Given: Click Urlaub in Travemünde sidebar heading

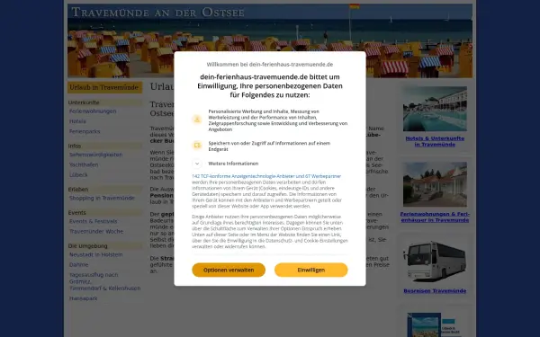Looking at the screenshot, I should 104,87.
